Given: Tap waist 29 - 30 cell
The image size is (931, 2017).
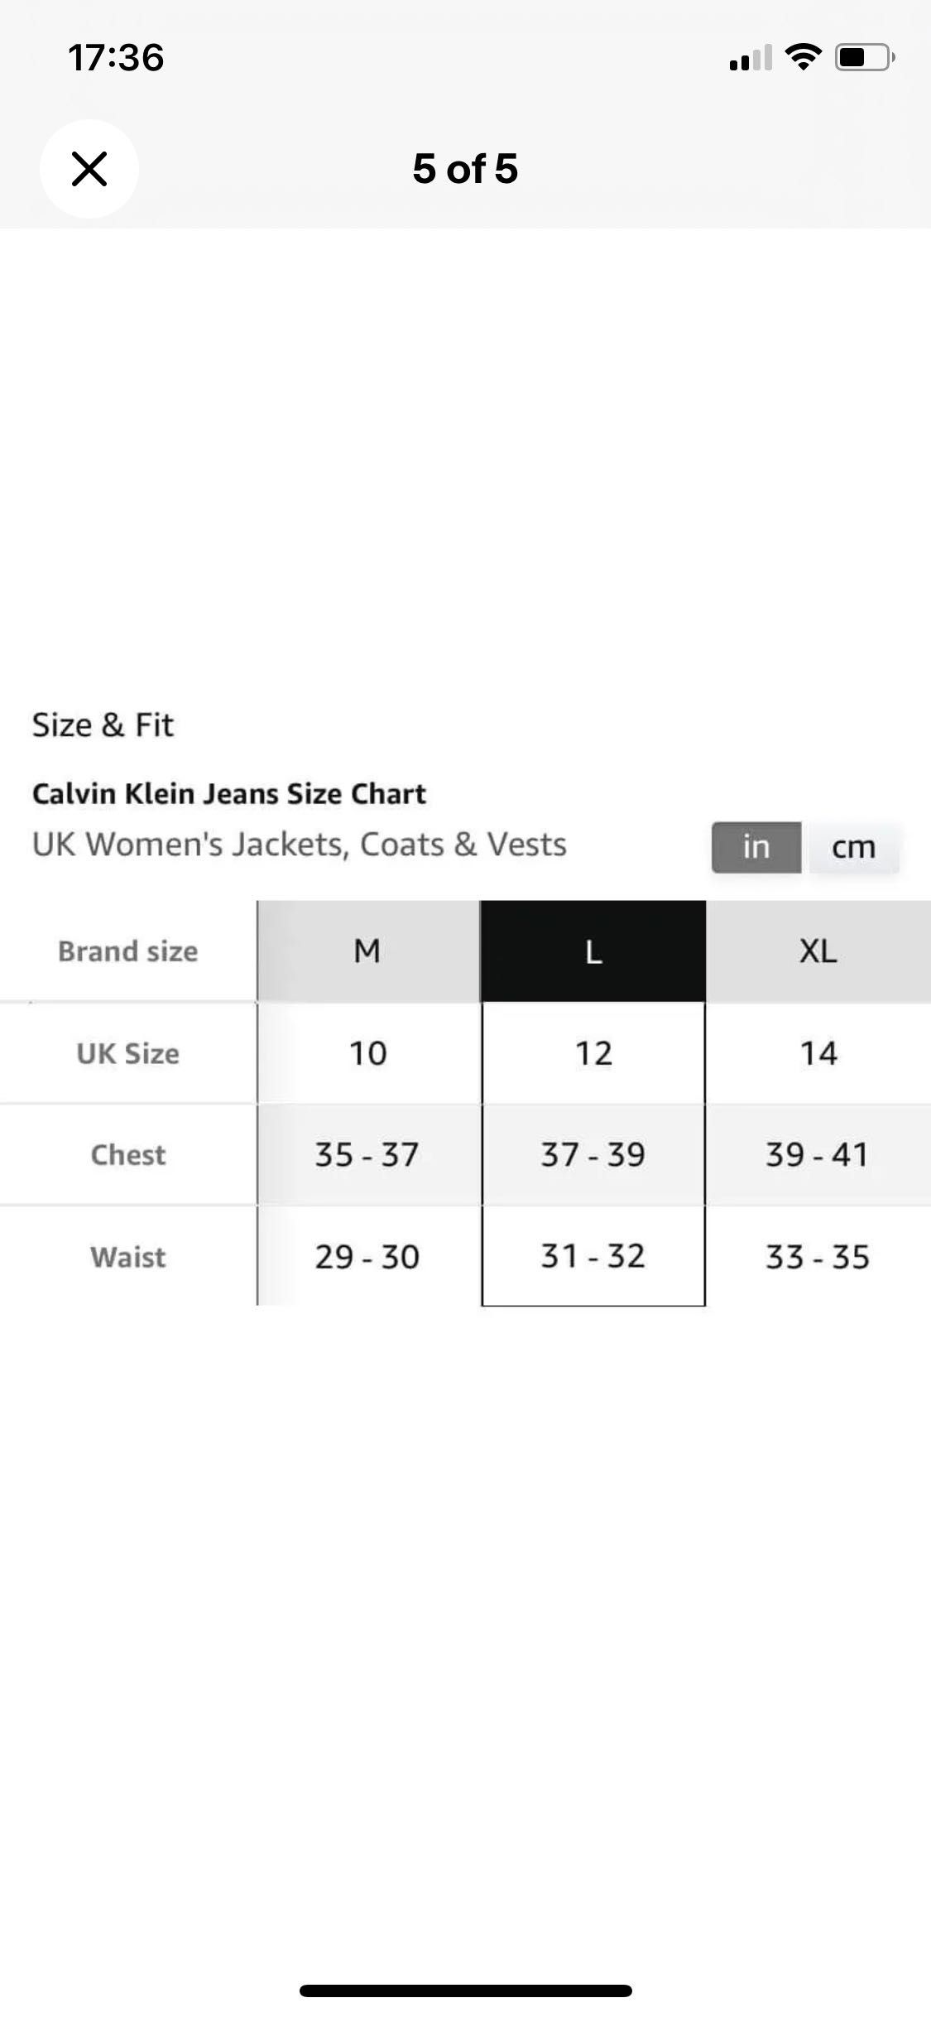Looking at the screenshot, I should coord(368,1256).
